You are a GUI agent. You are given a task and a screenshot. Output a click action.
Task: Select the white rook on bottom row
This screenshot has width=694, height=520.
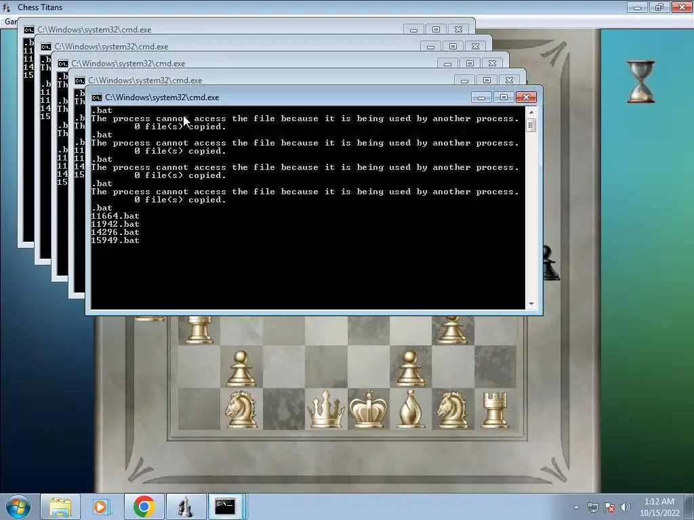(x=495, y=410)
